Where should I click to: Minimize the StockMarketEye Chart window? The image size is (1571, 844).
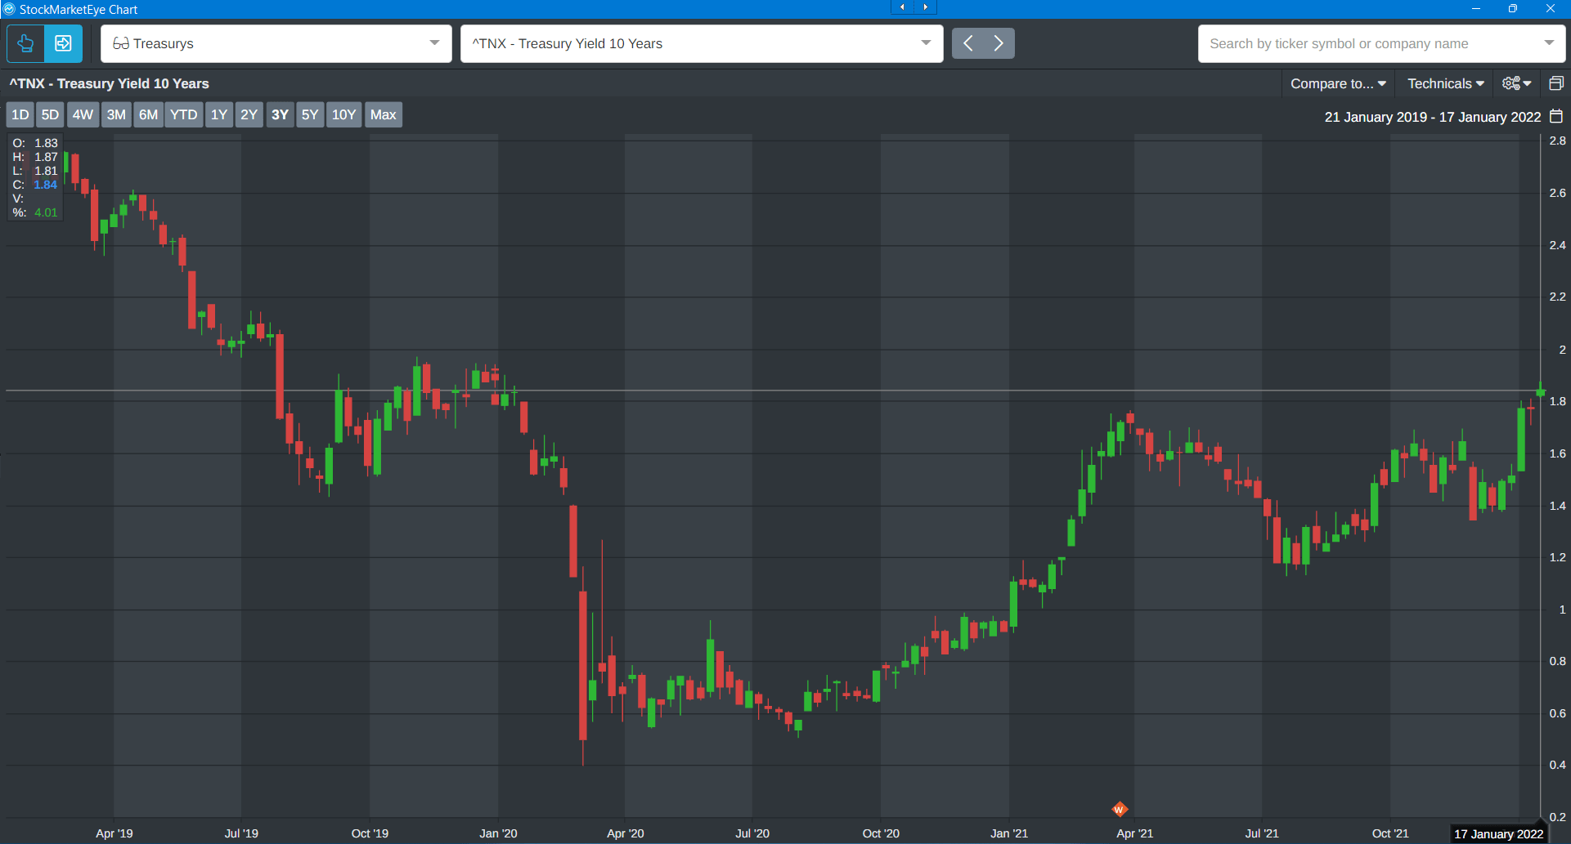click(1476, 8)
